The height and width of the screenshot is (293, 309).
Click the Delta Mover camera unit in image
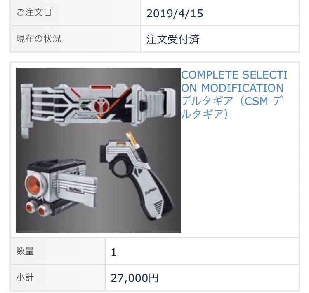coord(61,187)
